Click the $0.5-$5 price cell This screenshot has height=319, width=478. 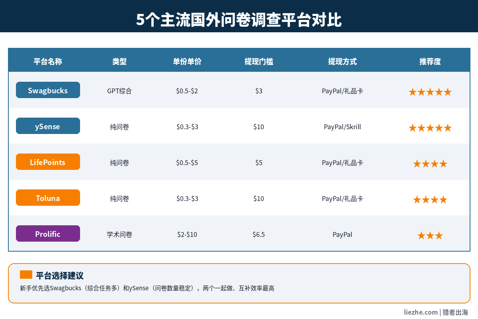pos(187,163)
